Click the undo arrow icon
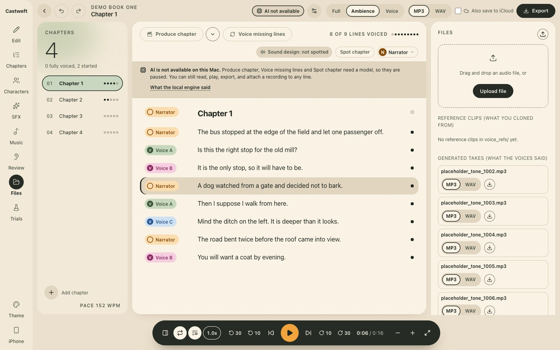The width and height of the screenshot is (560, 350). coord(61,11)
